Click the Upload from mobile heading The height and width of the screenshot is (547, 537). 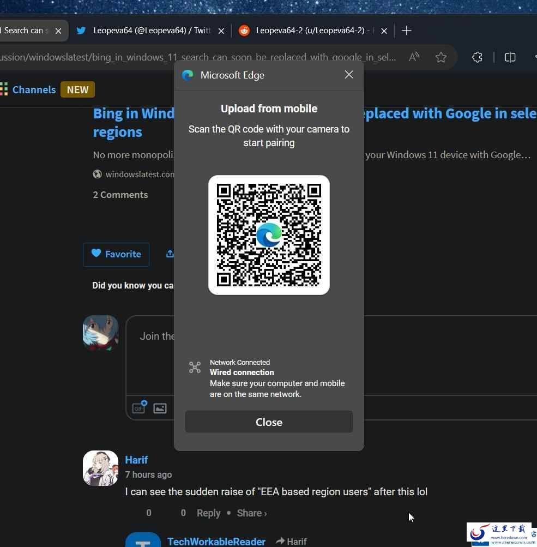point(269,109)
